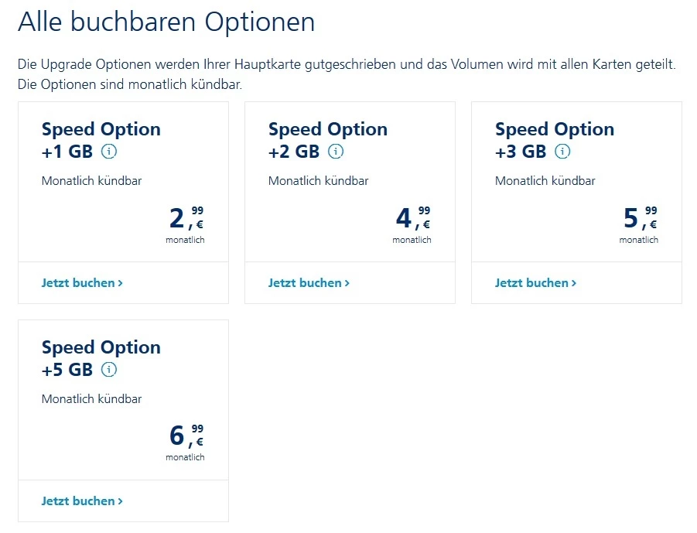
Task: Select Jetzt buchen under +3 GB option
Action: point(535,283)
